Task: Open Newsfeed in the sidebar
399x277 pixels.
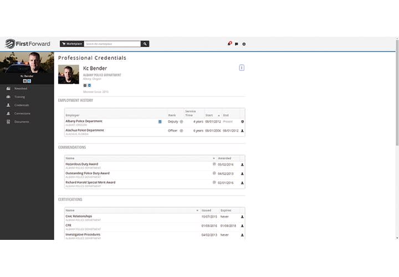Action: click(x=21, y=89)
